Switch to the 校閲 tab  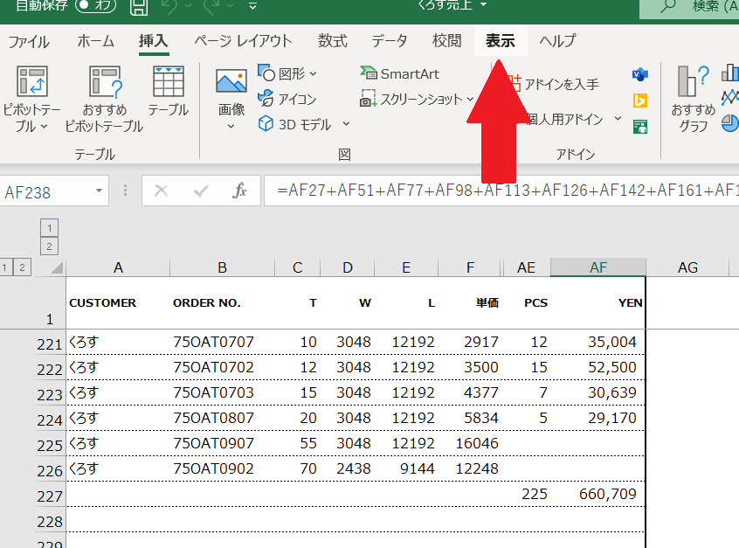446,41
